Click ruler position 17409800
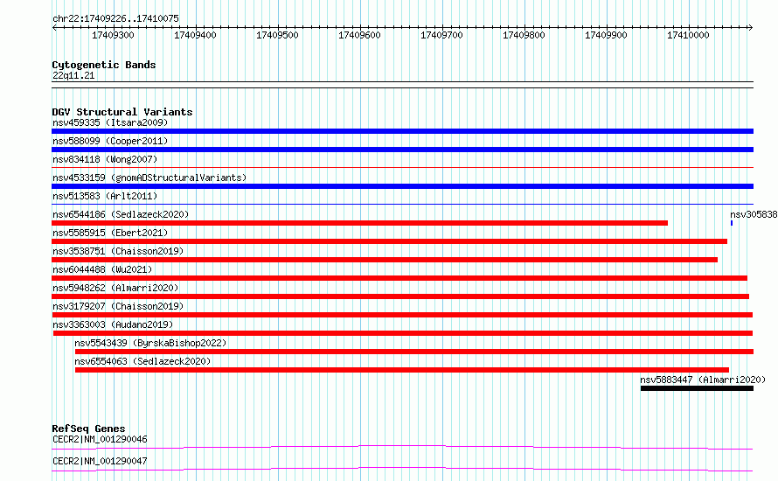 pyautogui.click(x=524, y=35)
